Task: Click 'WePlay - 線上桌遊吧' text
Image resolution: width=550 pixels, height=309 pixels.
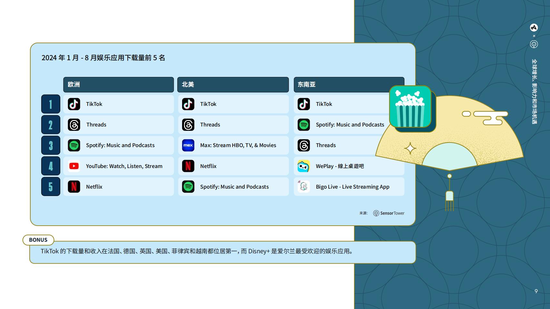Action: pyautogui.click(x=340, y=166)
